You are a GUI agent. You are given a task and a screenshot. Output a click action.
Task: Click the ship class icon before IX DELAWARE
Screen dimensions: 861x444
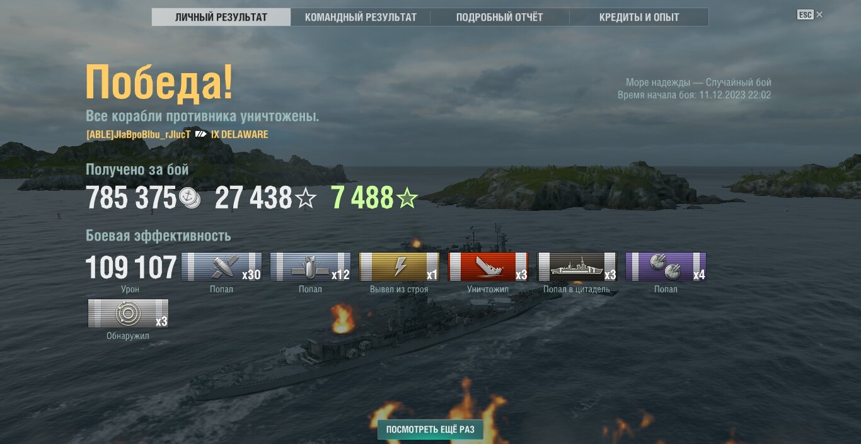[200, 134]
